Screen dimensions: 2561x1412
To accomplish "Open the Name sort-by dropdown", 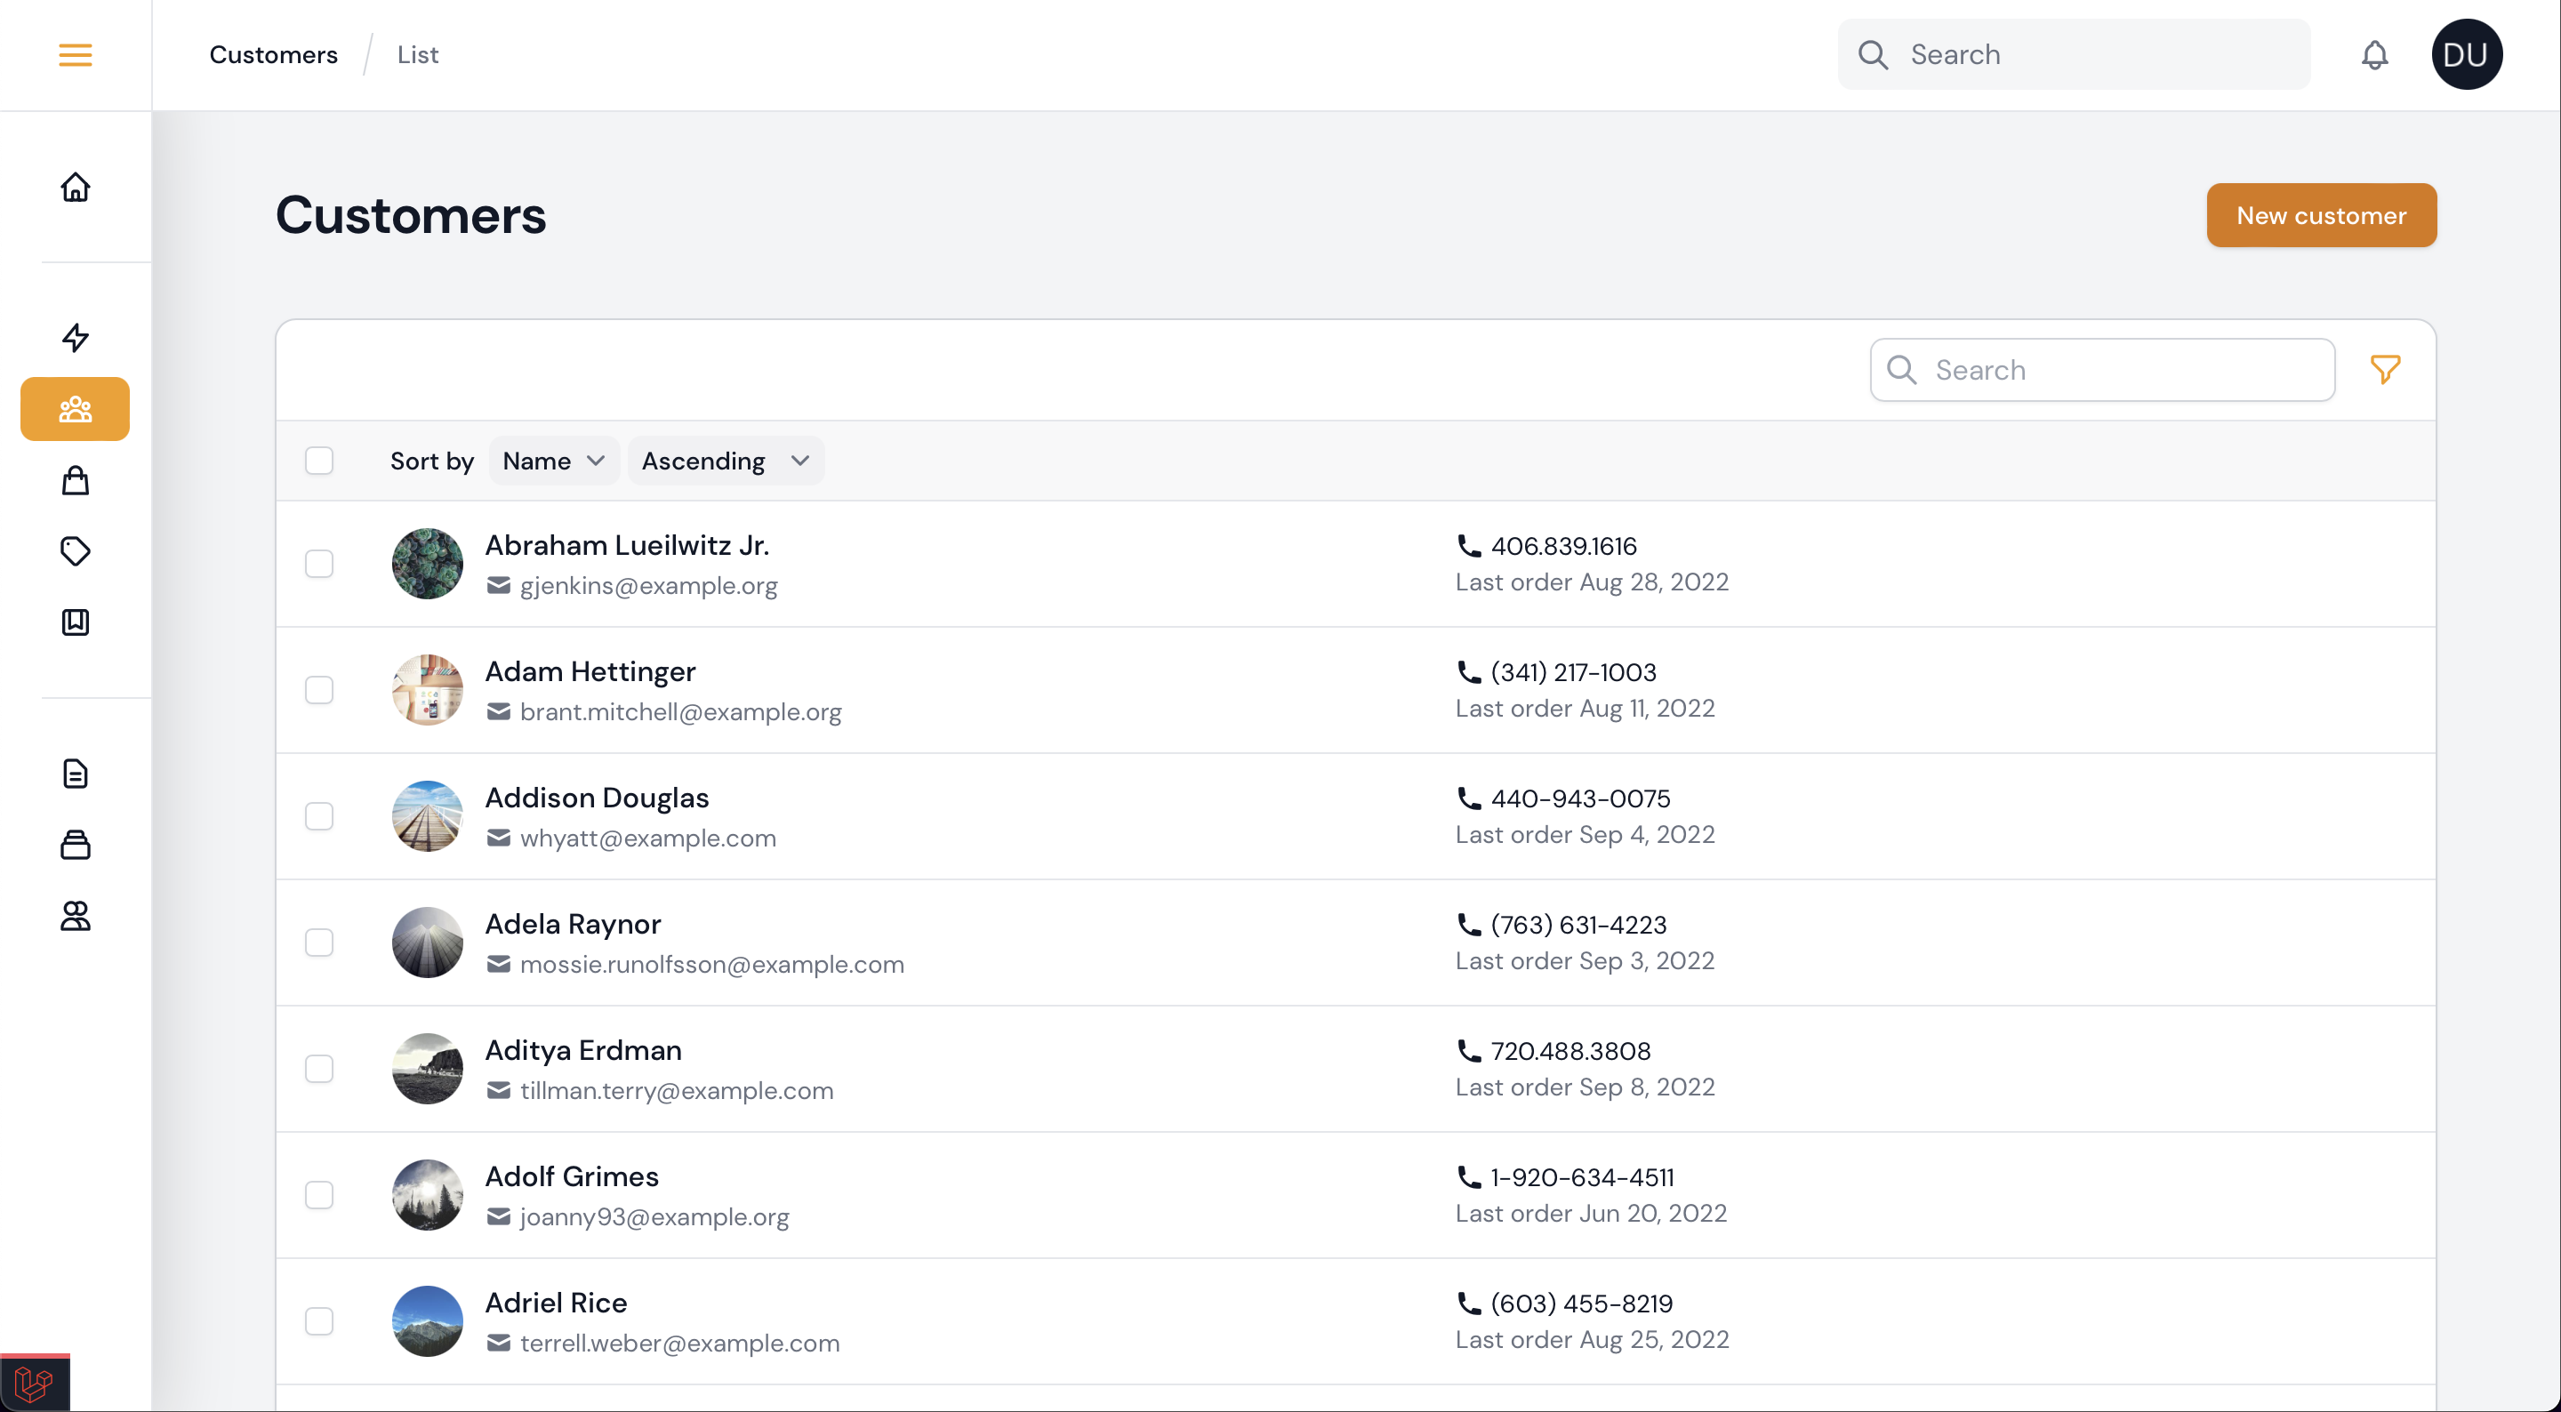I will [554, 461].
